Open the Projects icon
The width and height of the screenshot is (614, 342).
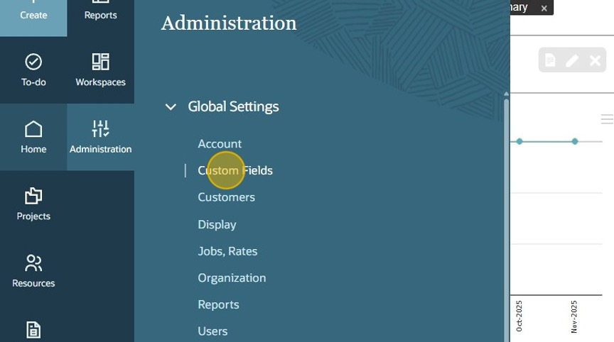click(33, 196)
